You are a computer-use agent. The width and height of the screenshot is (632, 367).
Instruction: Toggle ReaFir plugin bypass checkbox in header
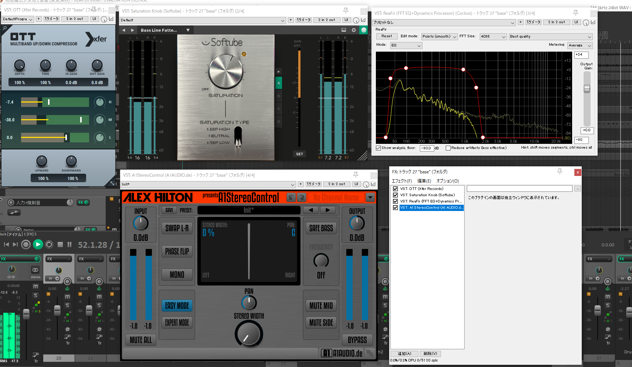point(593,22)
